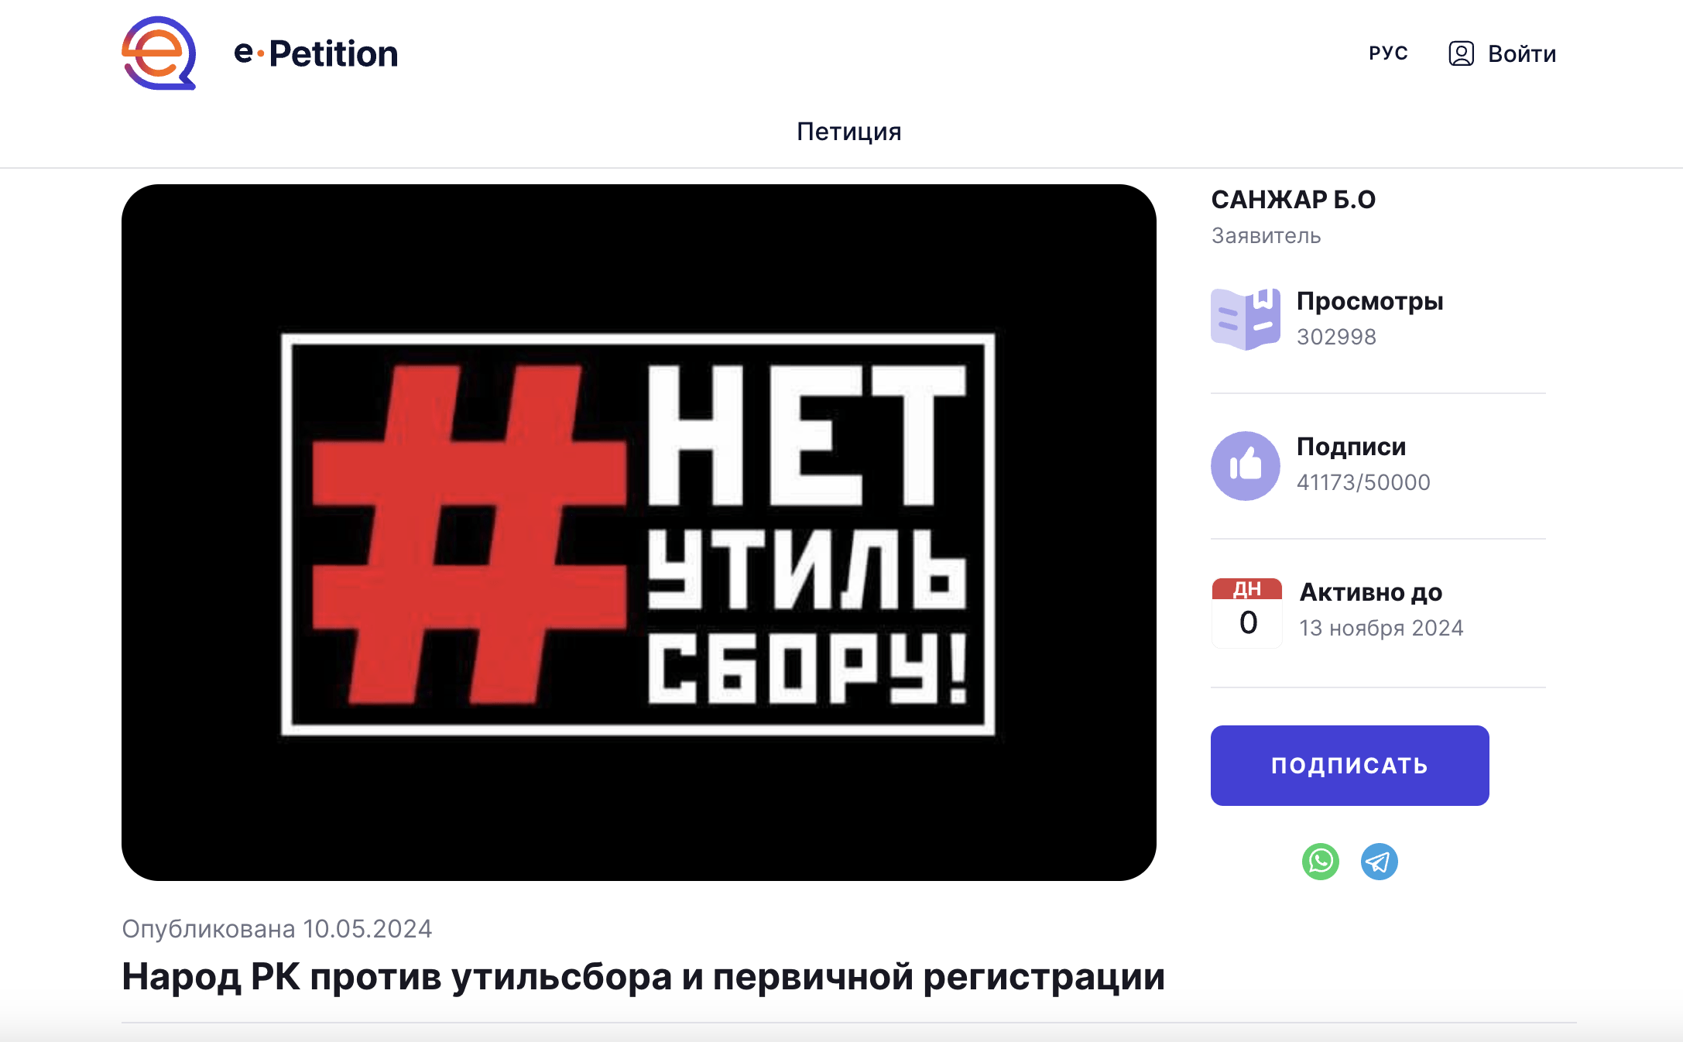Click the thumbs-up Подписи icon
Image resolution: width=1683 pixels, height=1042 pixels.
1246,466
